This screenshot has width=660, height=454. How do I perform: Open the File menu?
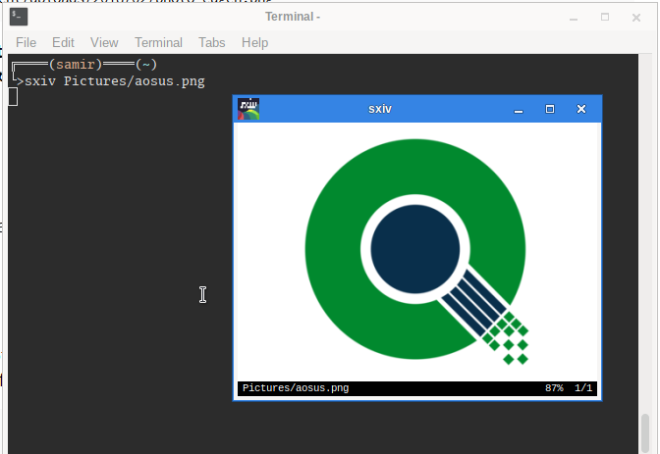26,42
